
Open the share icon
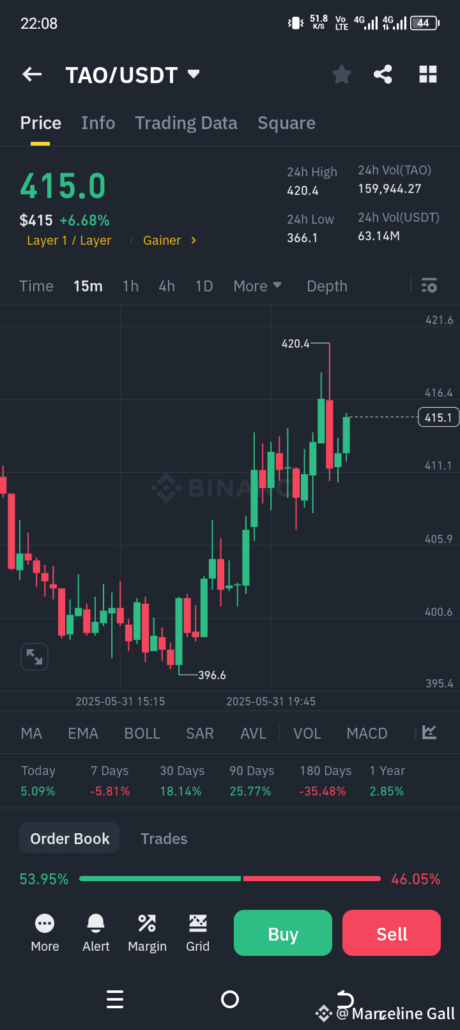pos(383,74)
